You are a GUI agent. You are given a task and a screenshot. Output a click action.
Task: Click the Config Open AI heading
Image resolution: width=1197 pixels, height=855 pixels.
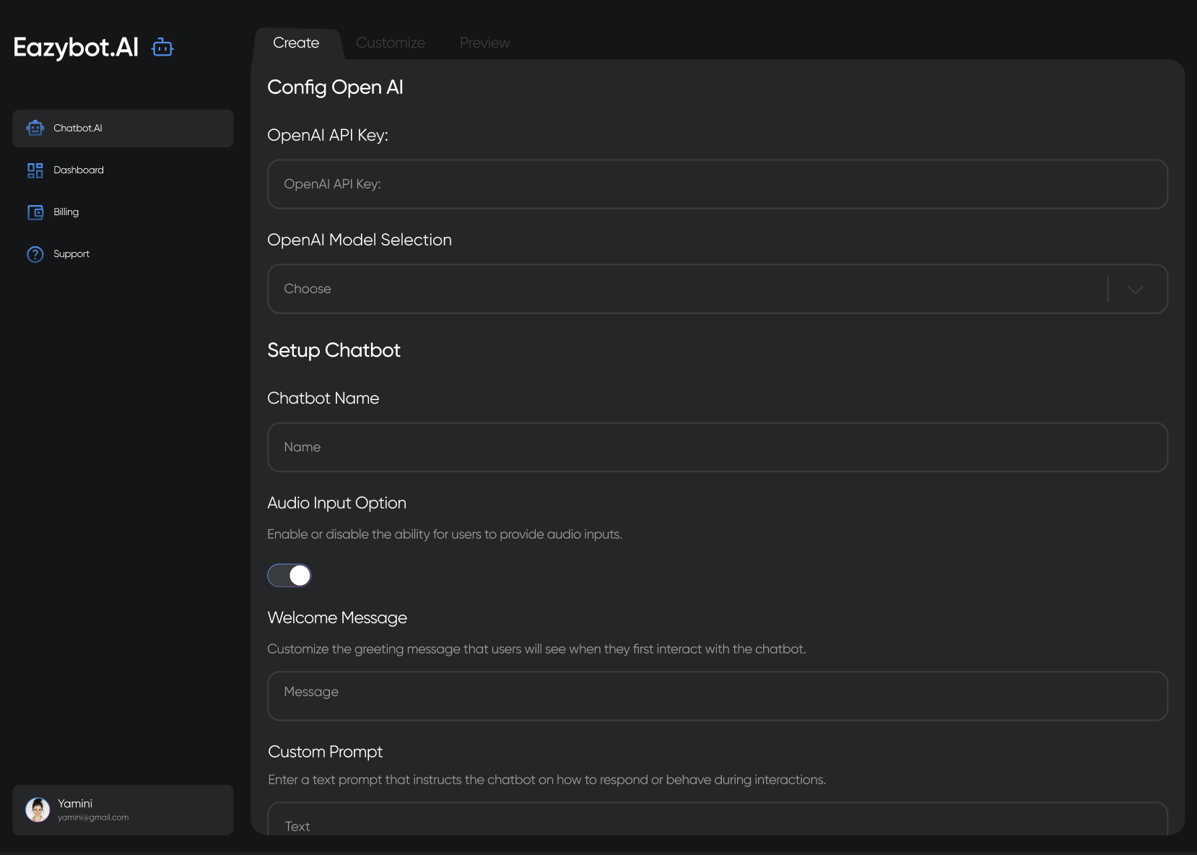(335, 87)
